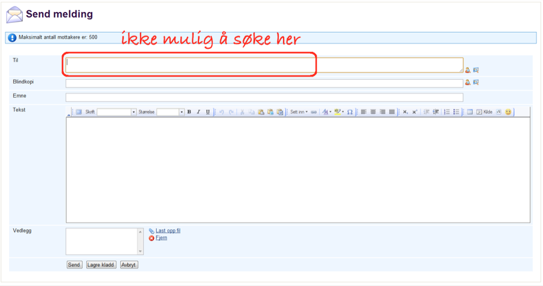This screenshot has height=286, width=543.
Task: Click the blue info icon beside Maksimalt antall
Action: (x=12, y=37)
